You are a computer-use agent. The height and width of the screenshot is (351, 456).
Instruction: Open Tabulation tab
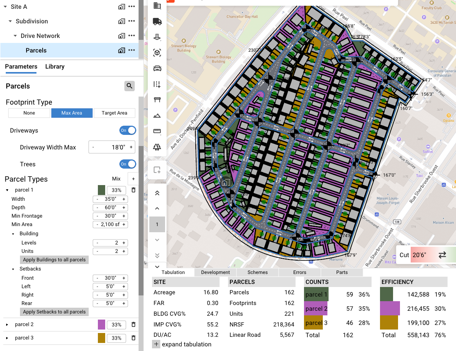(x=173, y=272)
